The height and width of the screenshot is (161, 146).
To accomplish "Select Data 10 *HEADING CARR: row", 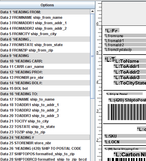I will tap(45, 61).
